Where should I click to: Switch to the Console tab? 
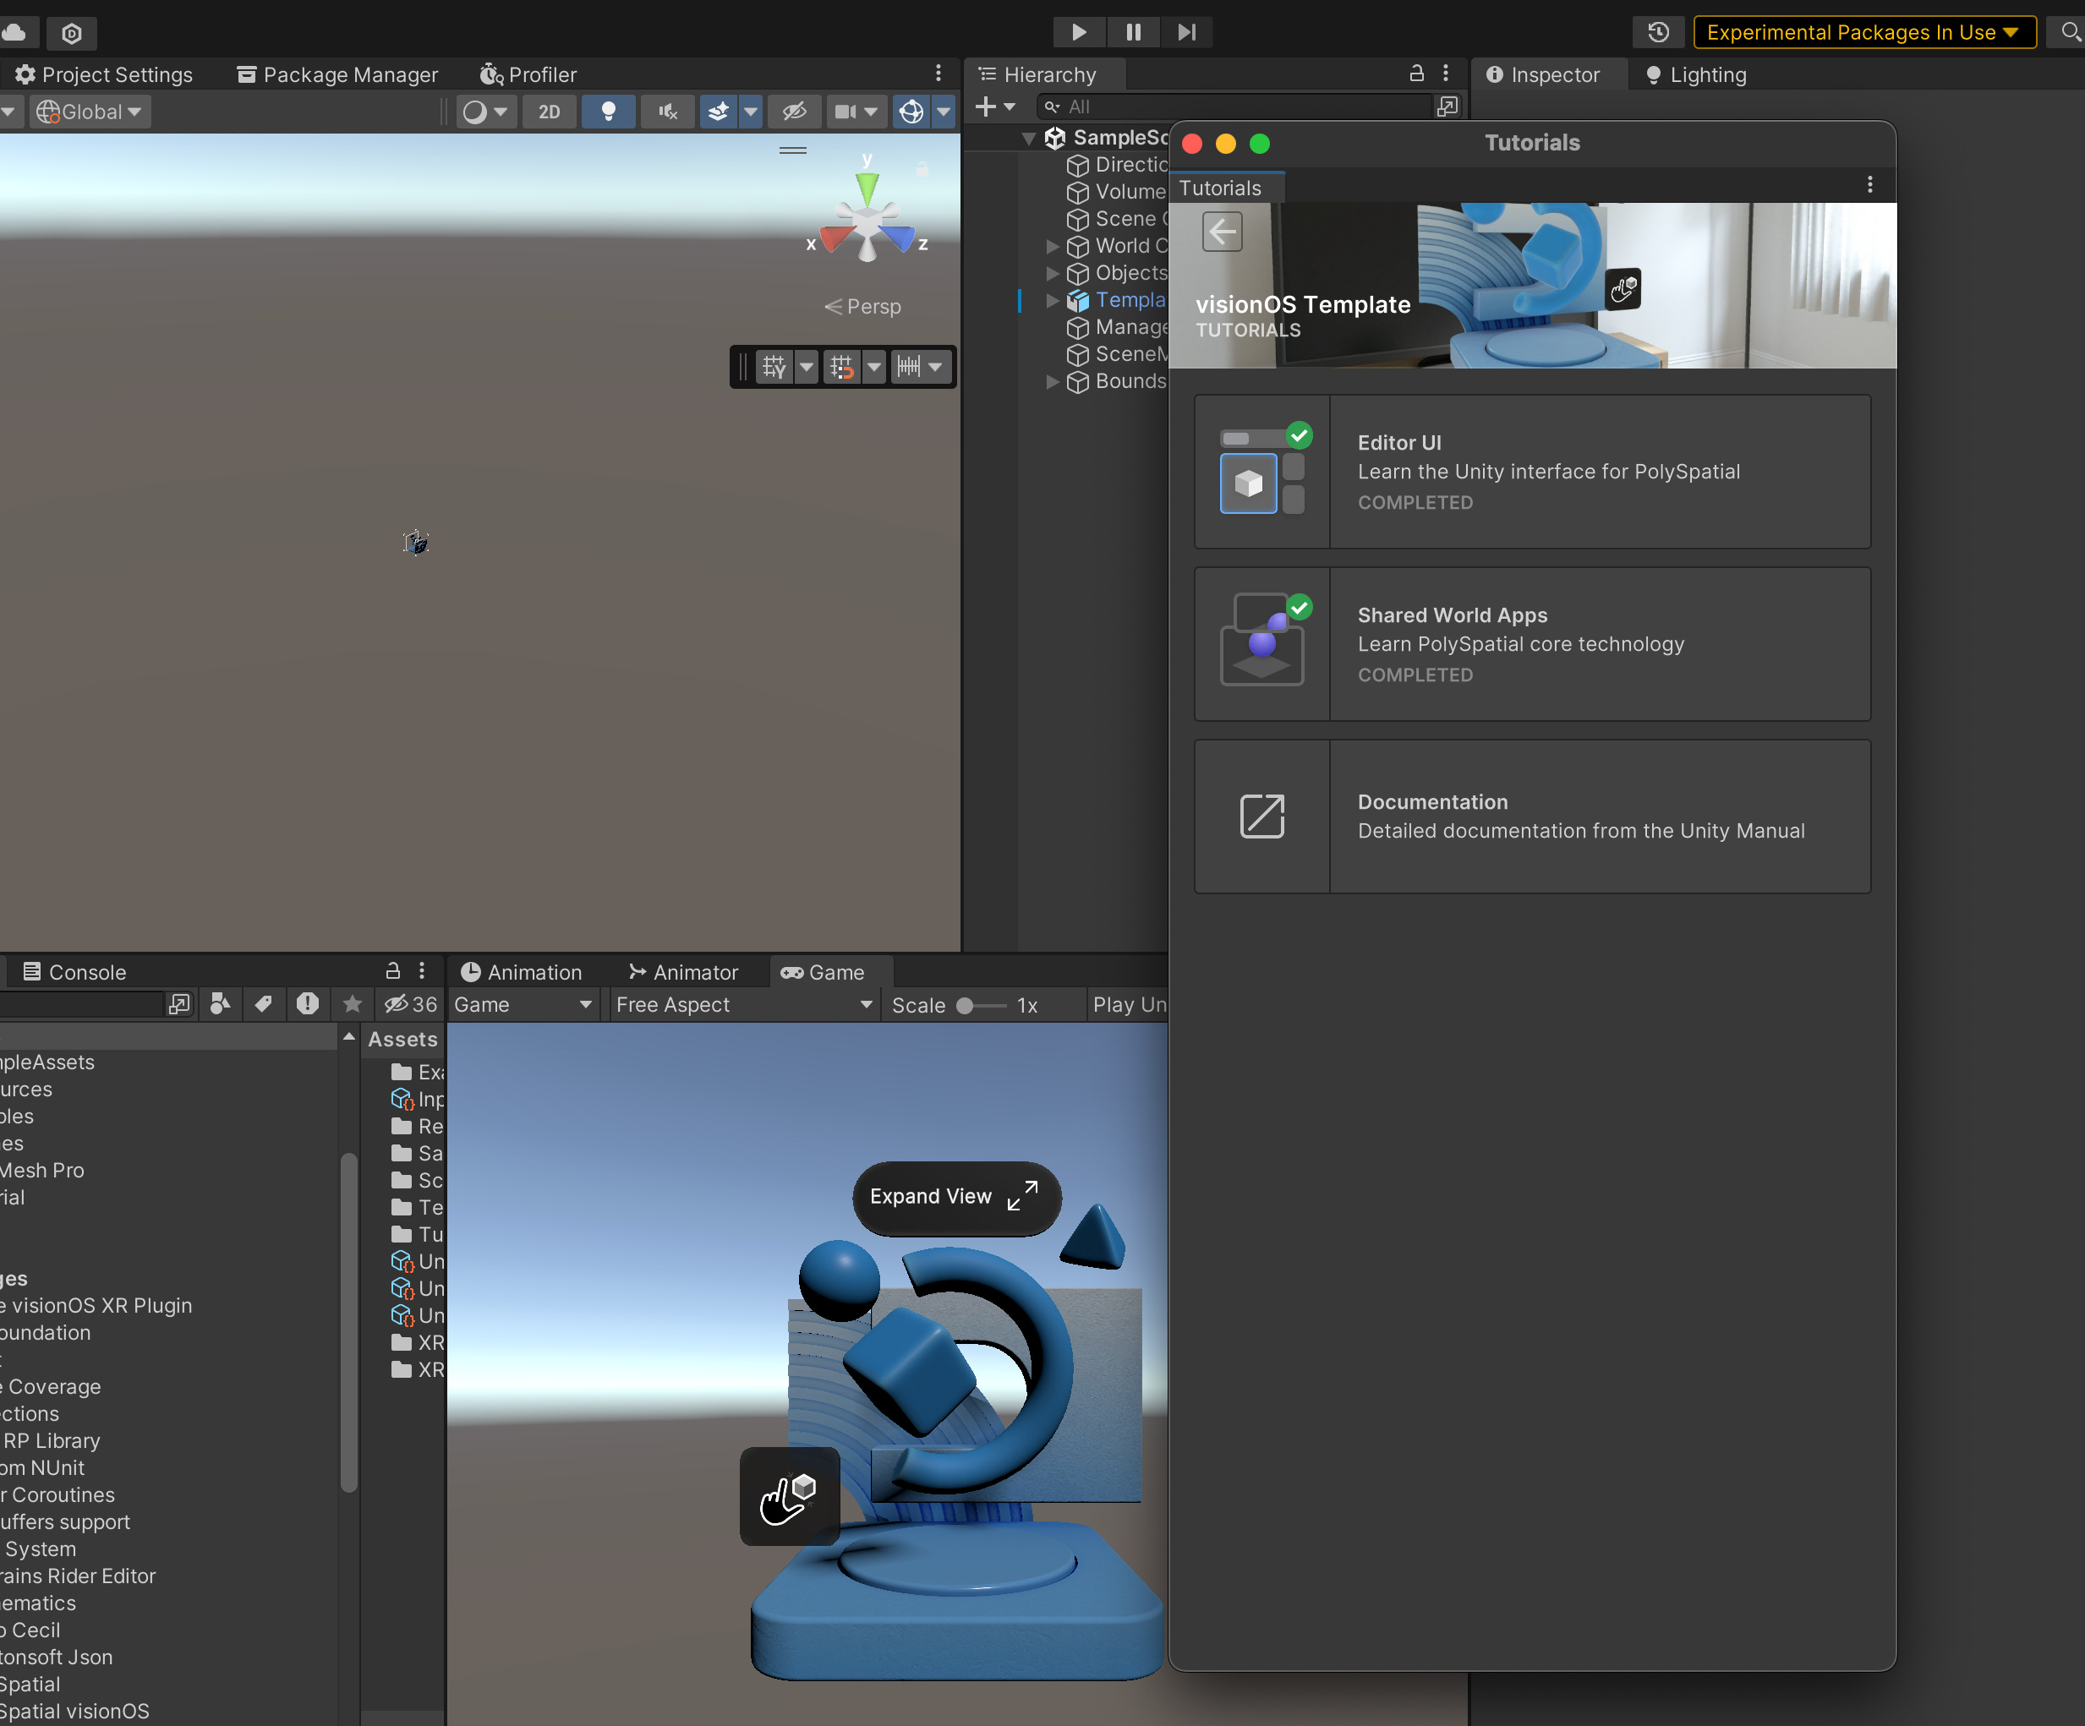[74, 972]
